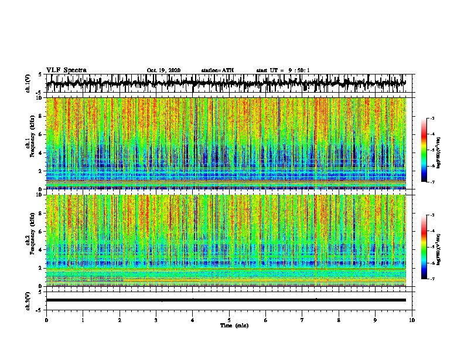Click the "-7" label on ch.2 color bar
Image resolution: width=464 pixels, height=359 pixels.
(432, 279)
